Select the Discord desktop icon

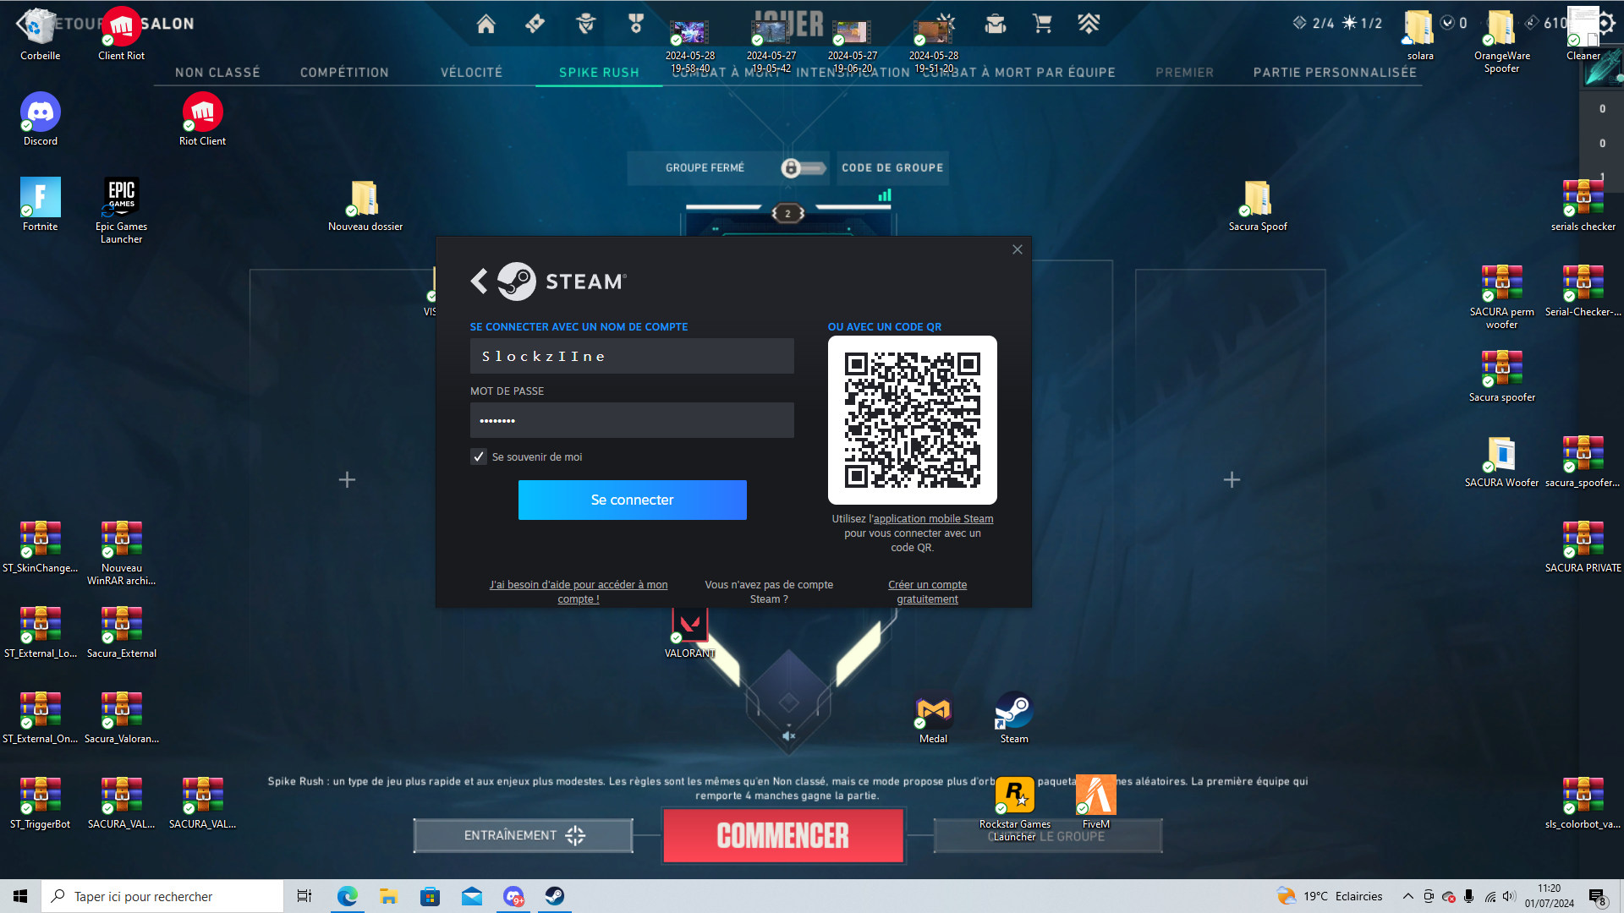tap(41, 119)
